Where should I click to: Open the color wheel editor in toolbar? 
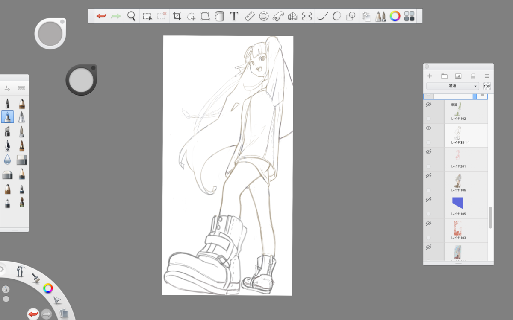click(395, 17)
